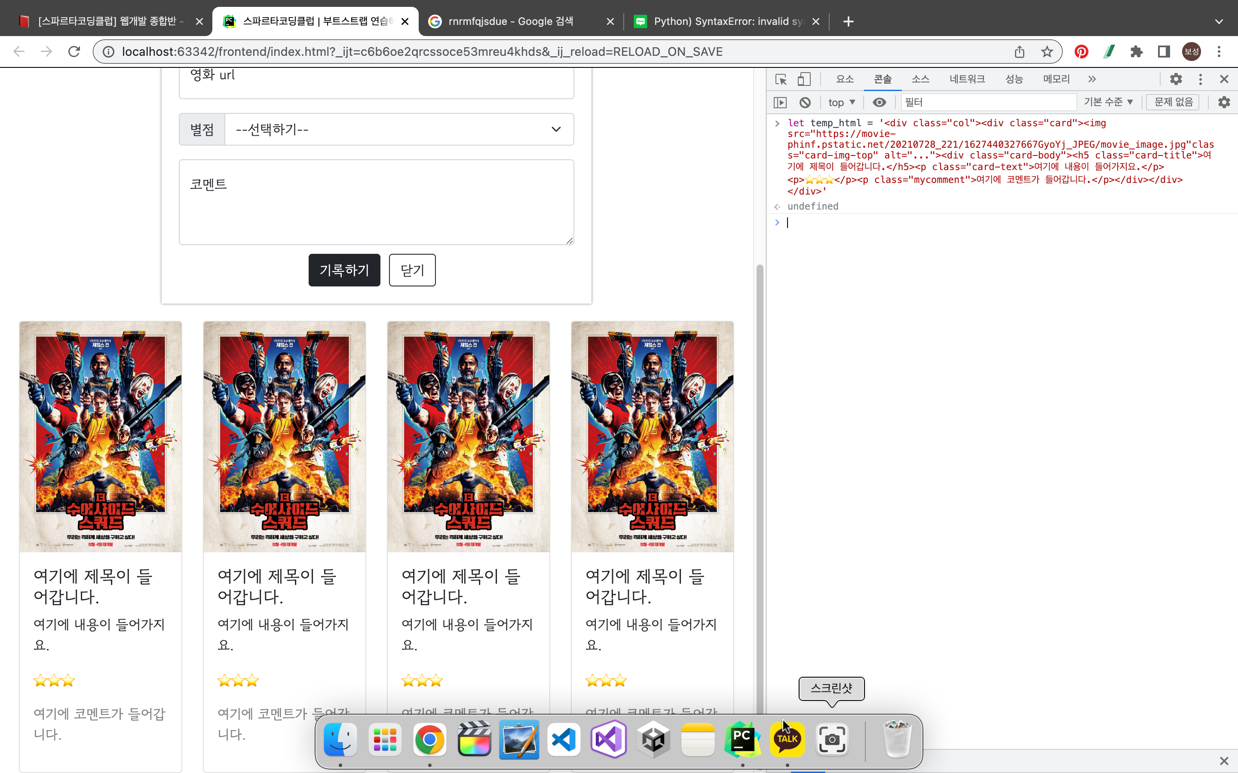Open Screenshot app from the dock
Viewport: 1238px width, 773px height.
point(832,739)
